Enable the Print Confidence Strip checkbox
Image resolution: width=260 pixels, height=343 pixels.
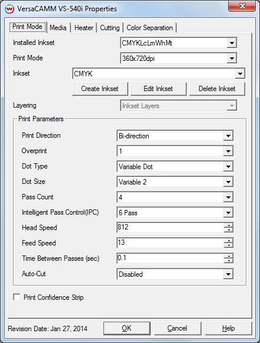[17, 297]
